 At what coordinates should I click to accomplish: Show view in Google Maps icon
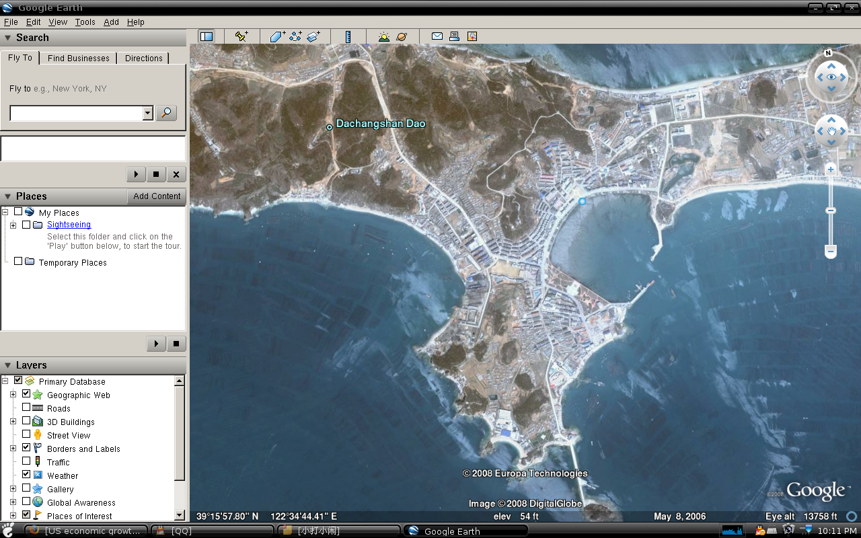pos(472,36)
